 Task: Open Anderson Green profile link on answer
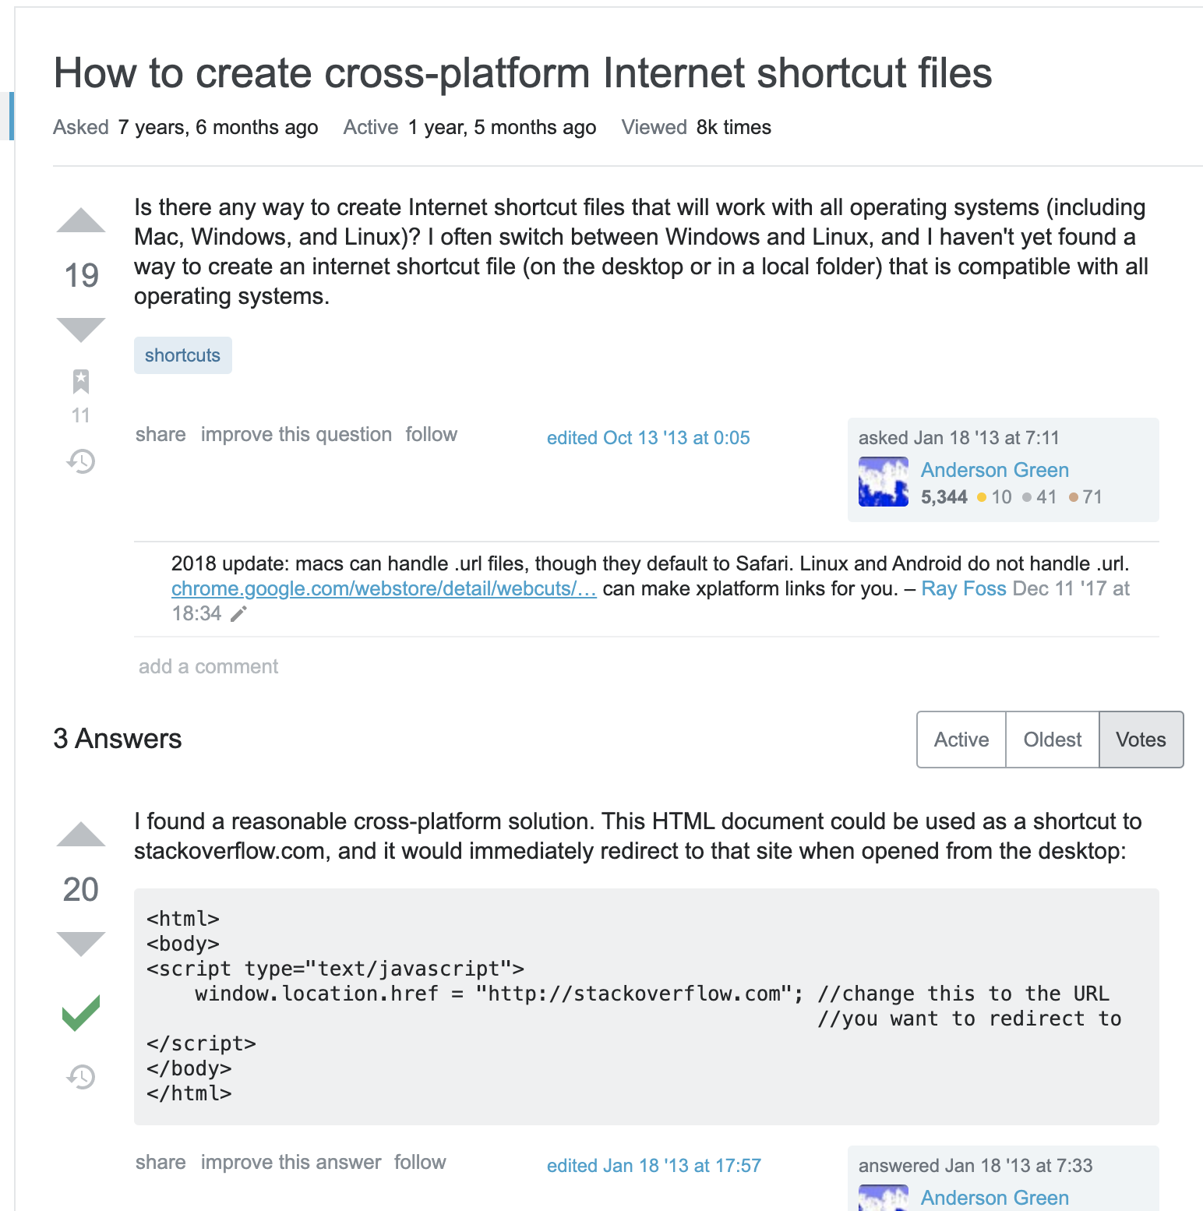(995, 1198)
